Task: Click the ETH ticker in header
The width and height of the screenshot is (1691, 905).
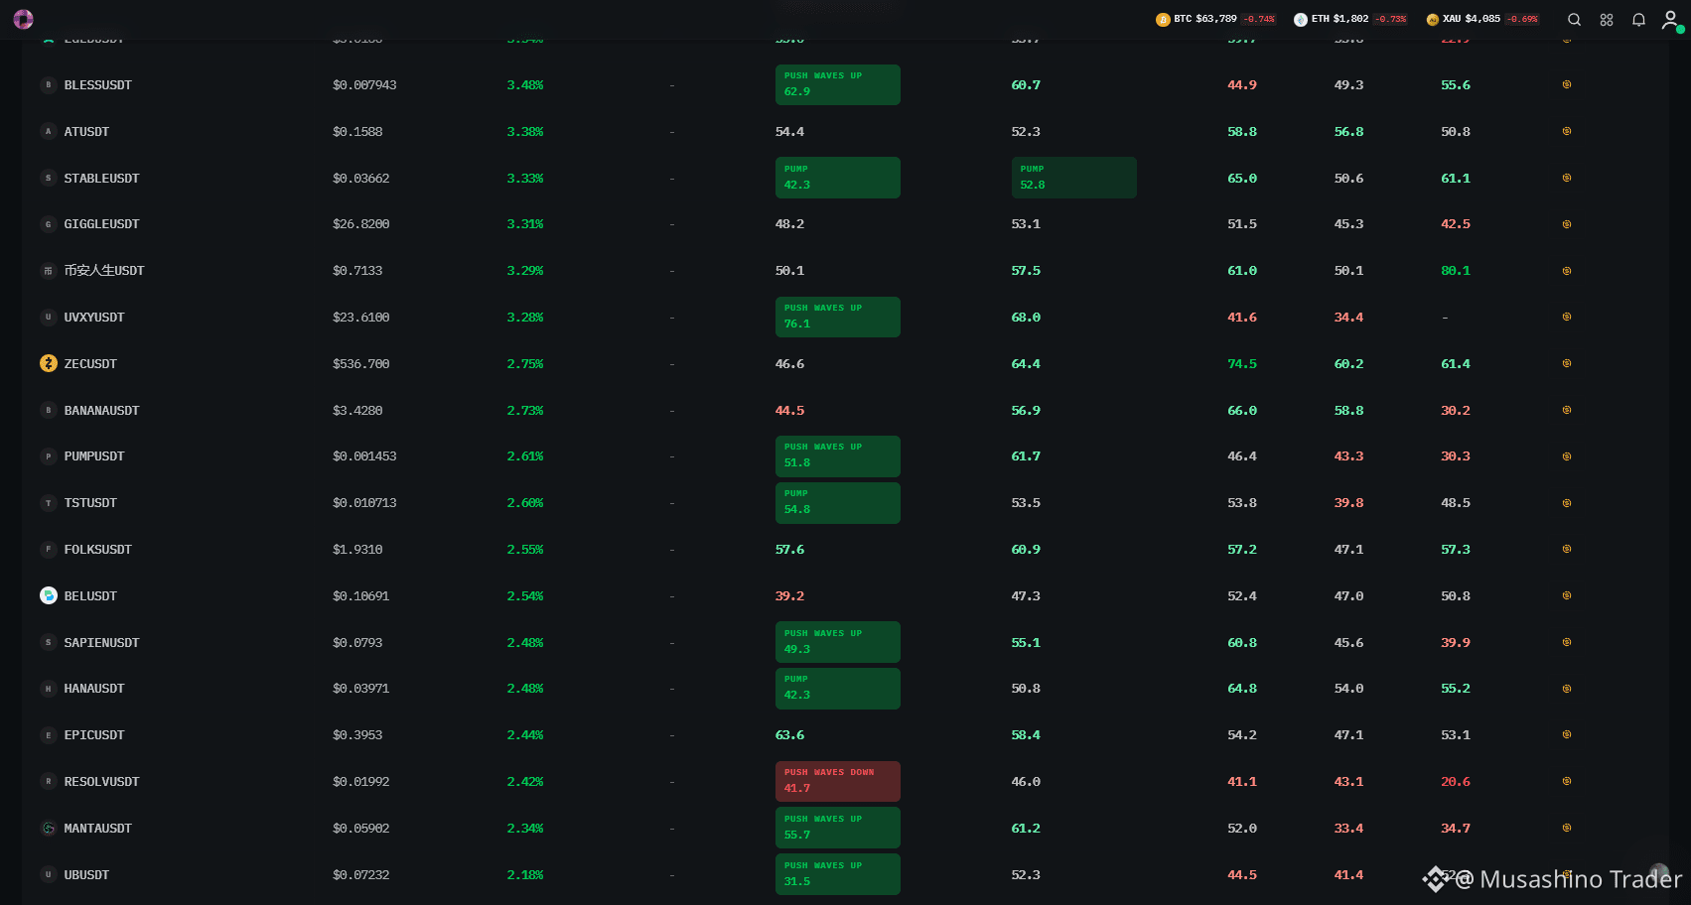Action: (1350, 19)
